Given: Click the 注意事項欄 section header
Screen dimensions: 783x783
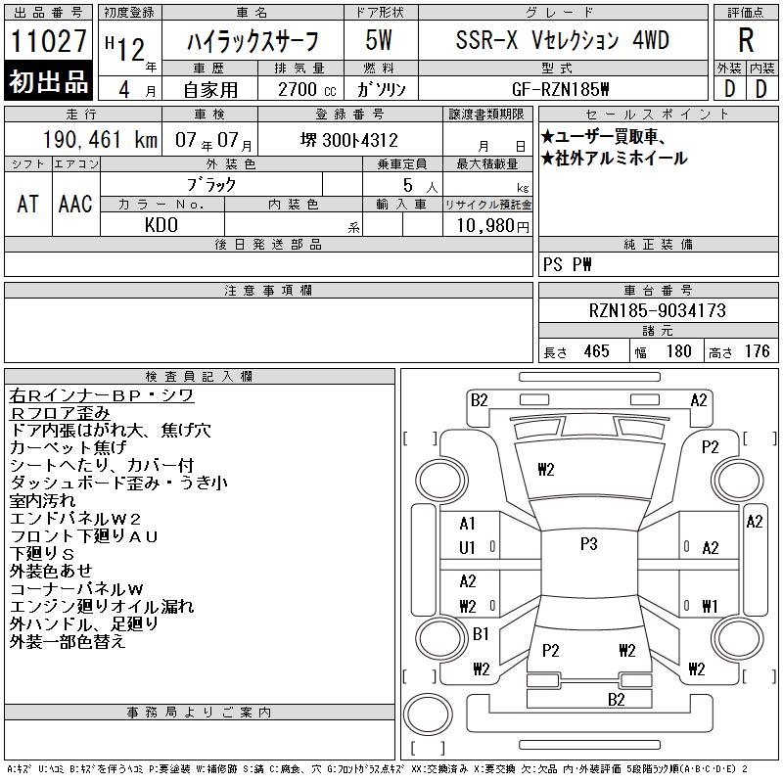Looking at the screenshot, I should 268,290.
